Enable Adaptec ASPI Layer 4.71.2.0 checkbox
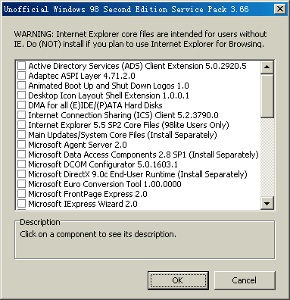The height and width of the screenshot is (300, 290). point(21,76)
